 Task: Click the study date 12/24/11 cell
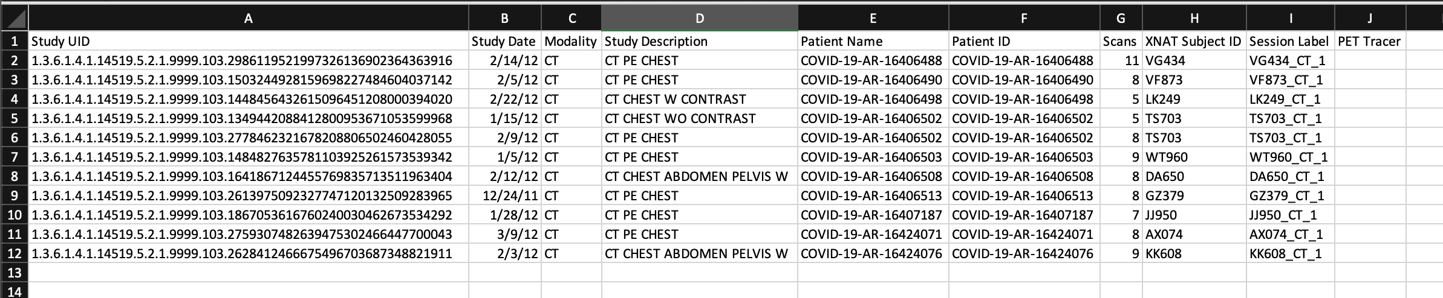504,196
